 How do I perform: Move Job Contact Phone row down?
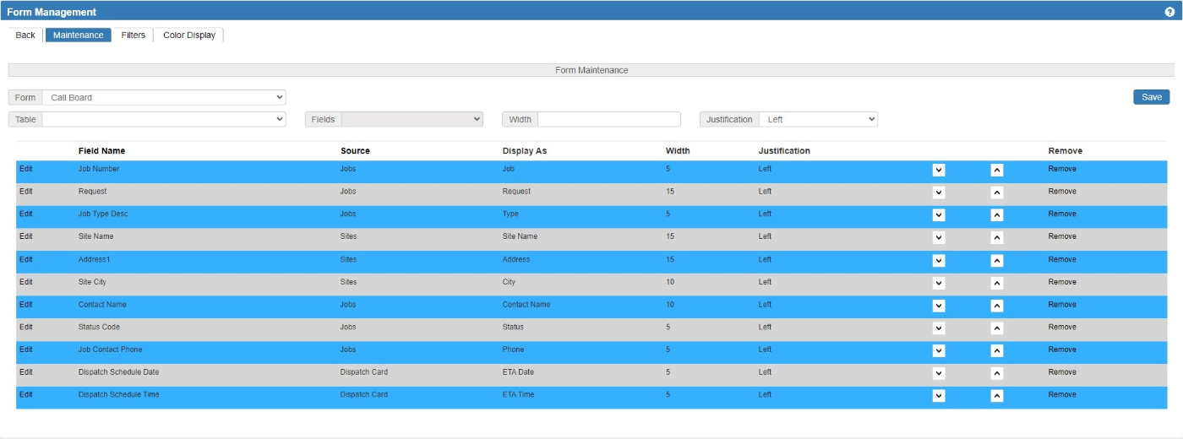click(x=938, y=350)
